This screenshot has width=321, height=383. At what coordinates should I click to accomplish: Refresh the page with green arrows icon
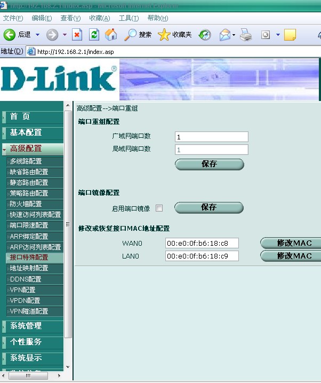(x=94, y=35)
